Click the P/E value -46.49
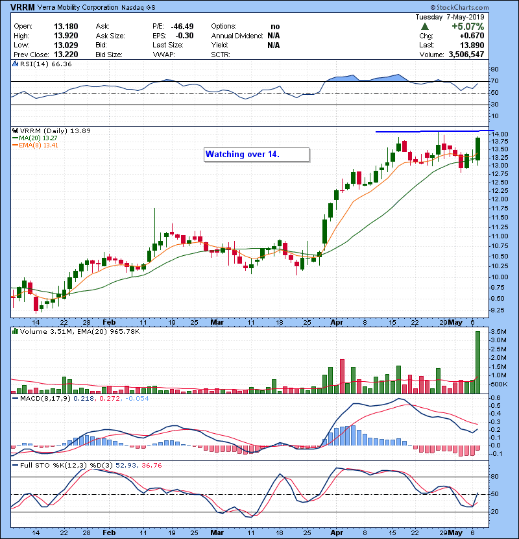This screenshot has height=539, width=519. coord(182,27)
